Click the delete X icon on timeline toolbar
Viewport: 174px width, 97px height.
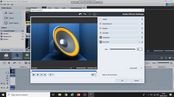click(x=9, y=63)
